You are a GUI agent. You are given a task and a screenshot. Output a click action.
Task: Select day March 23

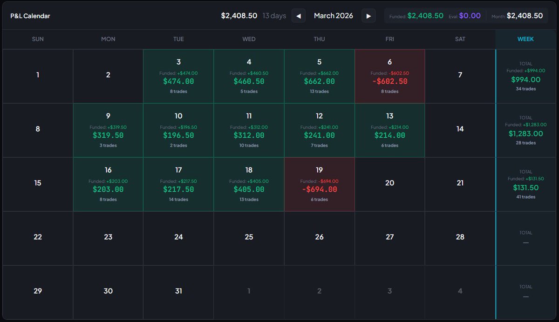click(x=108, y=238)
